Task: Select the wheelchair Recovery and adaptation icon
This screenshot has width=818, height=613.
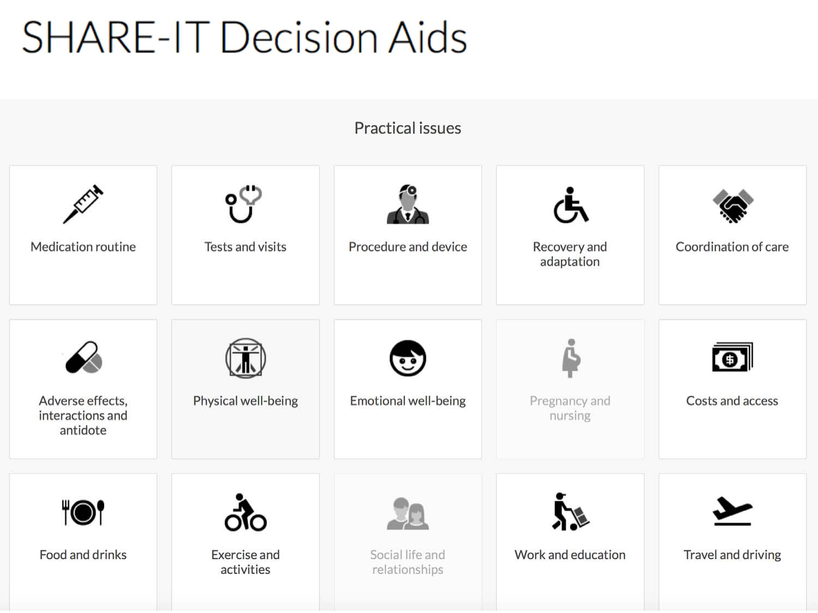Action: [570, 205]
